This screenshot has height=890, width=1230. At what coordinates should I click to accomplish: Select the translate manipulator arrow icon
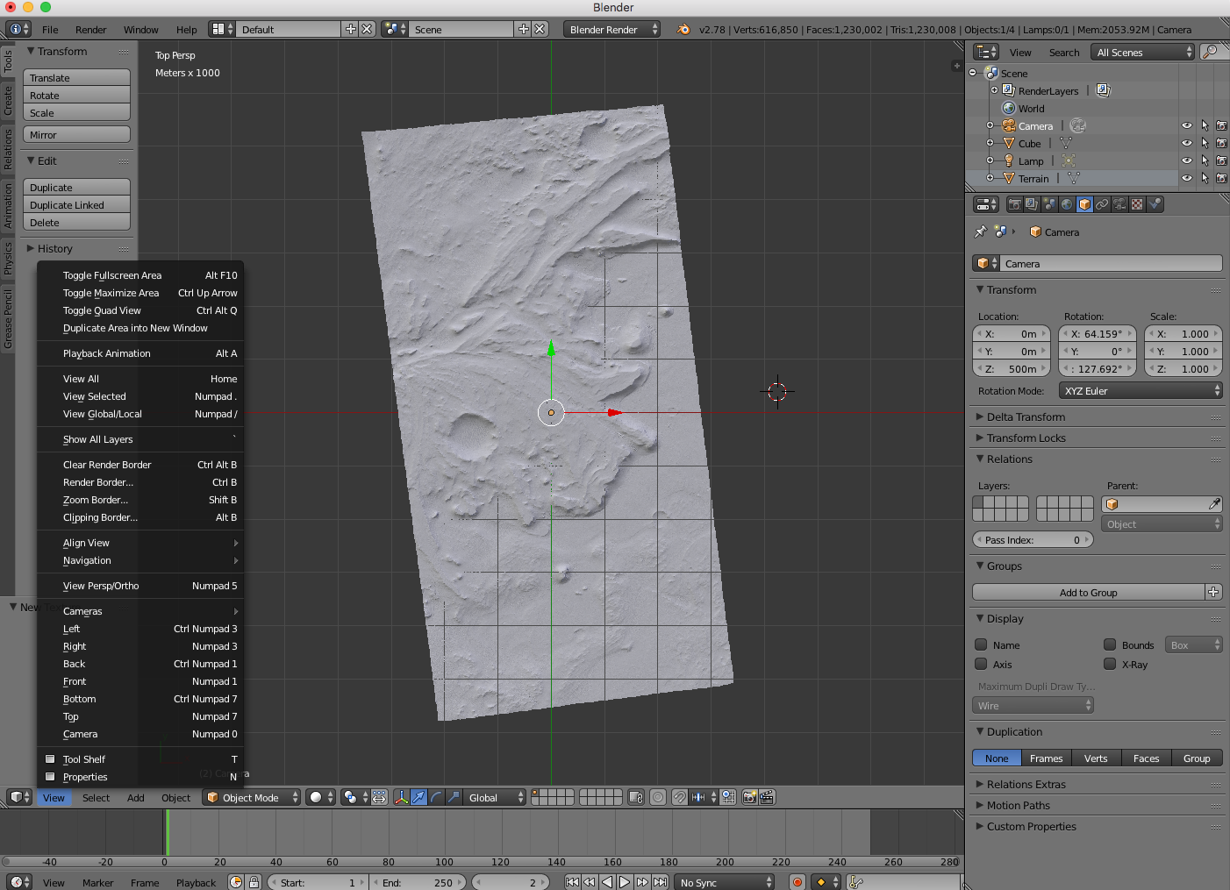tap(418, 797)
